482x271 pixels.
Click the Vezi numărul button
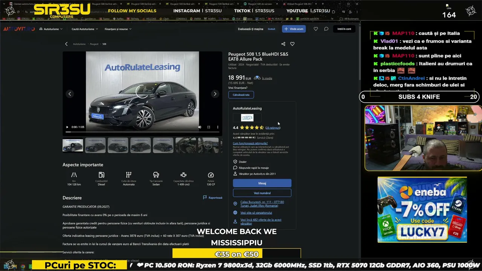click(262, 193)
